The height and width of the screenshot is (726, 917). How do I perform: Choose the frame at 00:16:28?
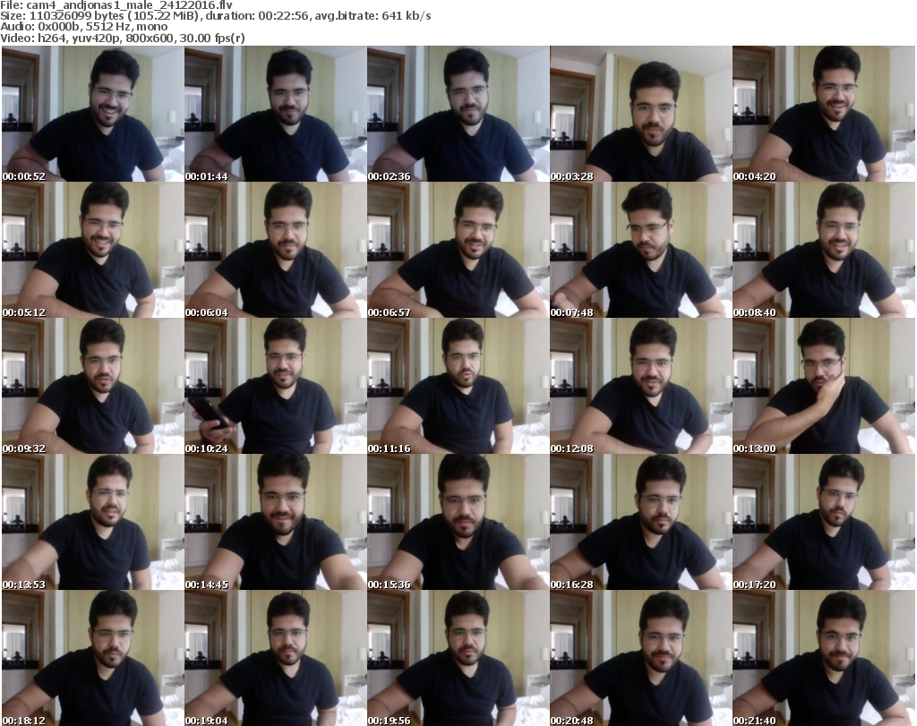click(x=641, y=522)
